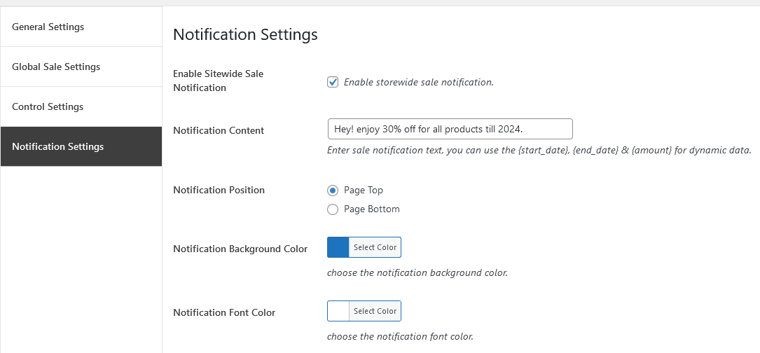Go to the Control Settings tab
The width and height of the screenshot is (760, 353).
pos(81,106)
